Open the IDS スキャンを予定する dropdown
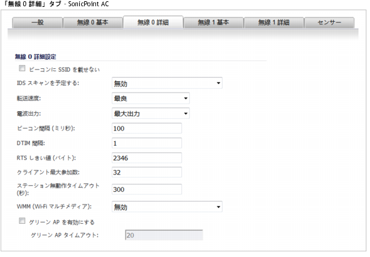 point(167,83)
